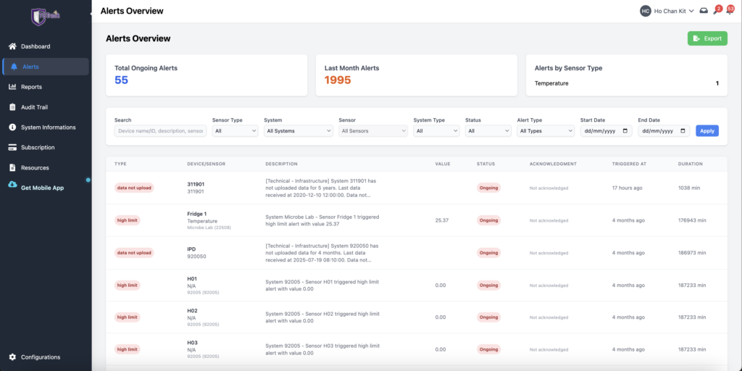Click the Get Mobile App cloud icon
742x371 pixels.
[12, 188]
